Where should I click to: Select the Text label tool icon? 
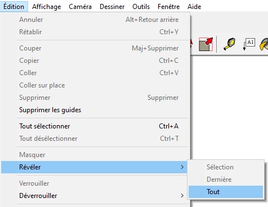click(x=249, y=44)
